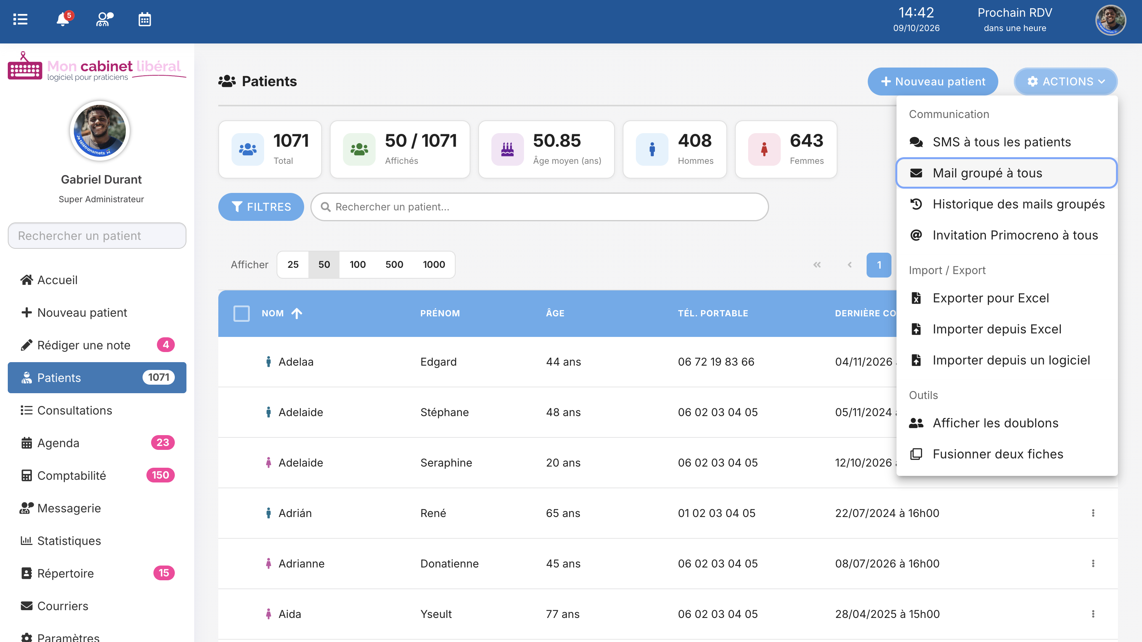This screenshot has height=642, width=1142.
Task: Go to Accueil in the sidebar
Action: [97, 280]
